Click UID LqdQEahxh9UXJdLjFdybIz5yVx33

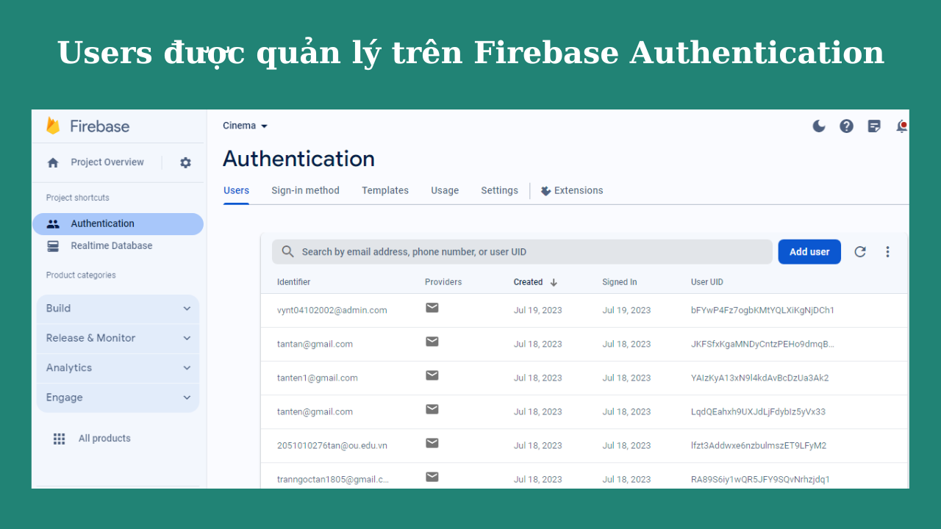pos(758,412)
